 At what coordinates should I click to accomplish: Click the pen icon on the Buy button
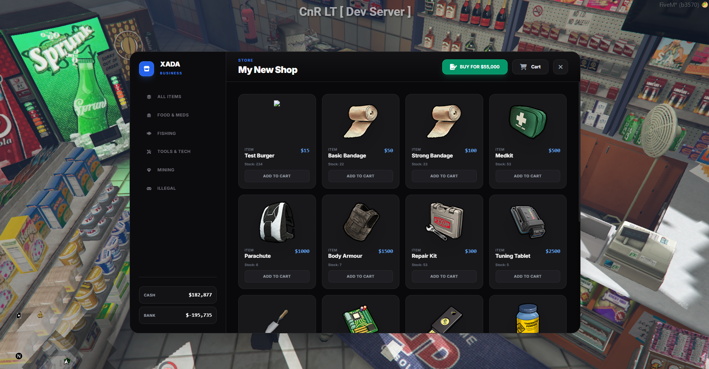point(454,67)
